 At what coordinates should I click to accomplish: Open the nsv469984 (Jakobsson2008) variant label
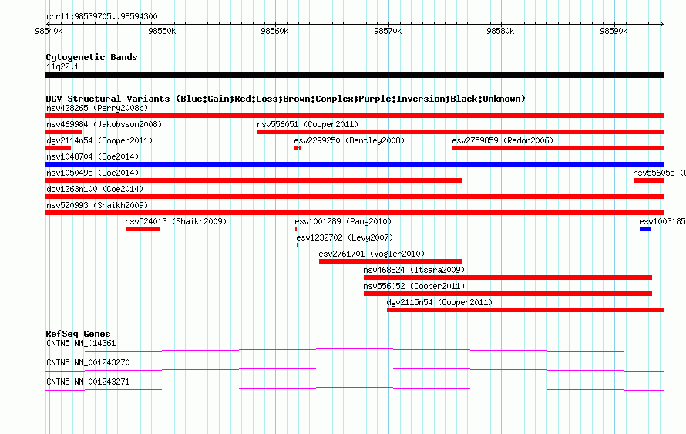(x=104, y=124)
